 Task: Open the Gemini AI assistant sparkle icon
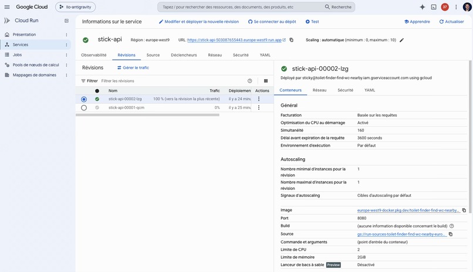click(x=423, y=7)
